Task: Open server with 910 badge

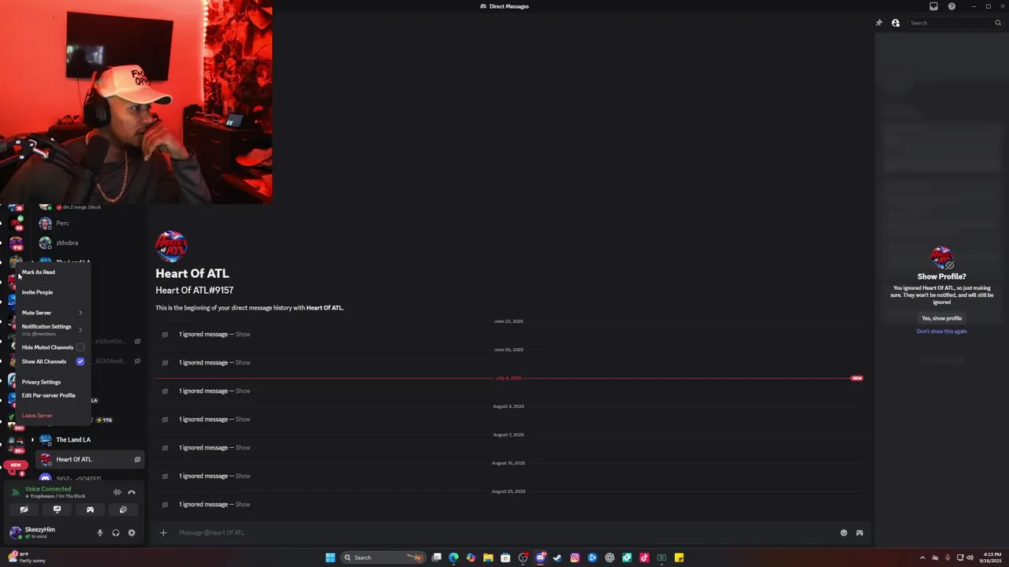Action: click(17, 243)
